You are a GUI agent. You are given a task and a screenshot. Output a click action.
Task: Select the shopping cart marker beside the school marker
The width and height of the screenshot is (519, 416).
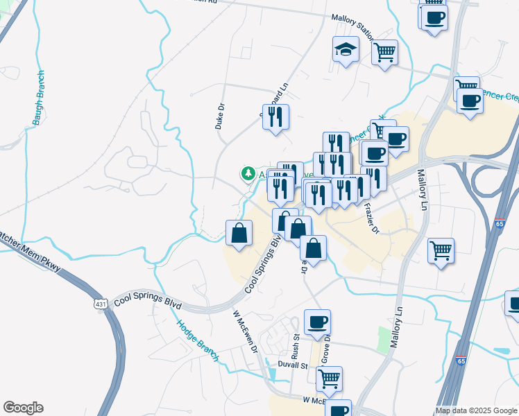(x=384, y=55)
